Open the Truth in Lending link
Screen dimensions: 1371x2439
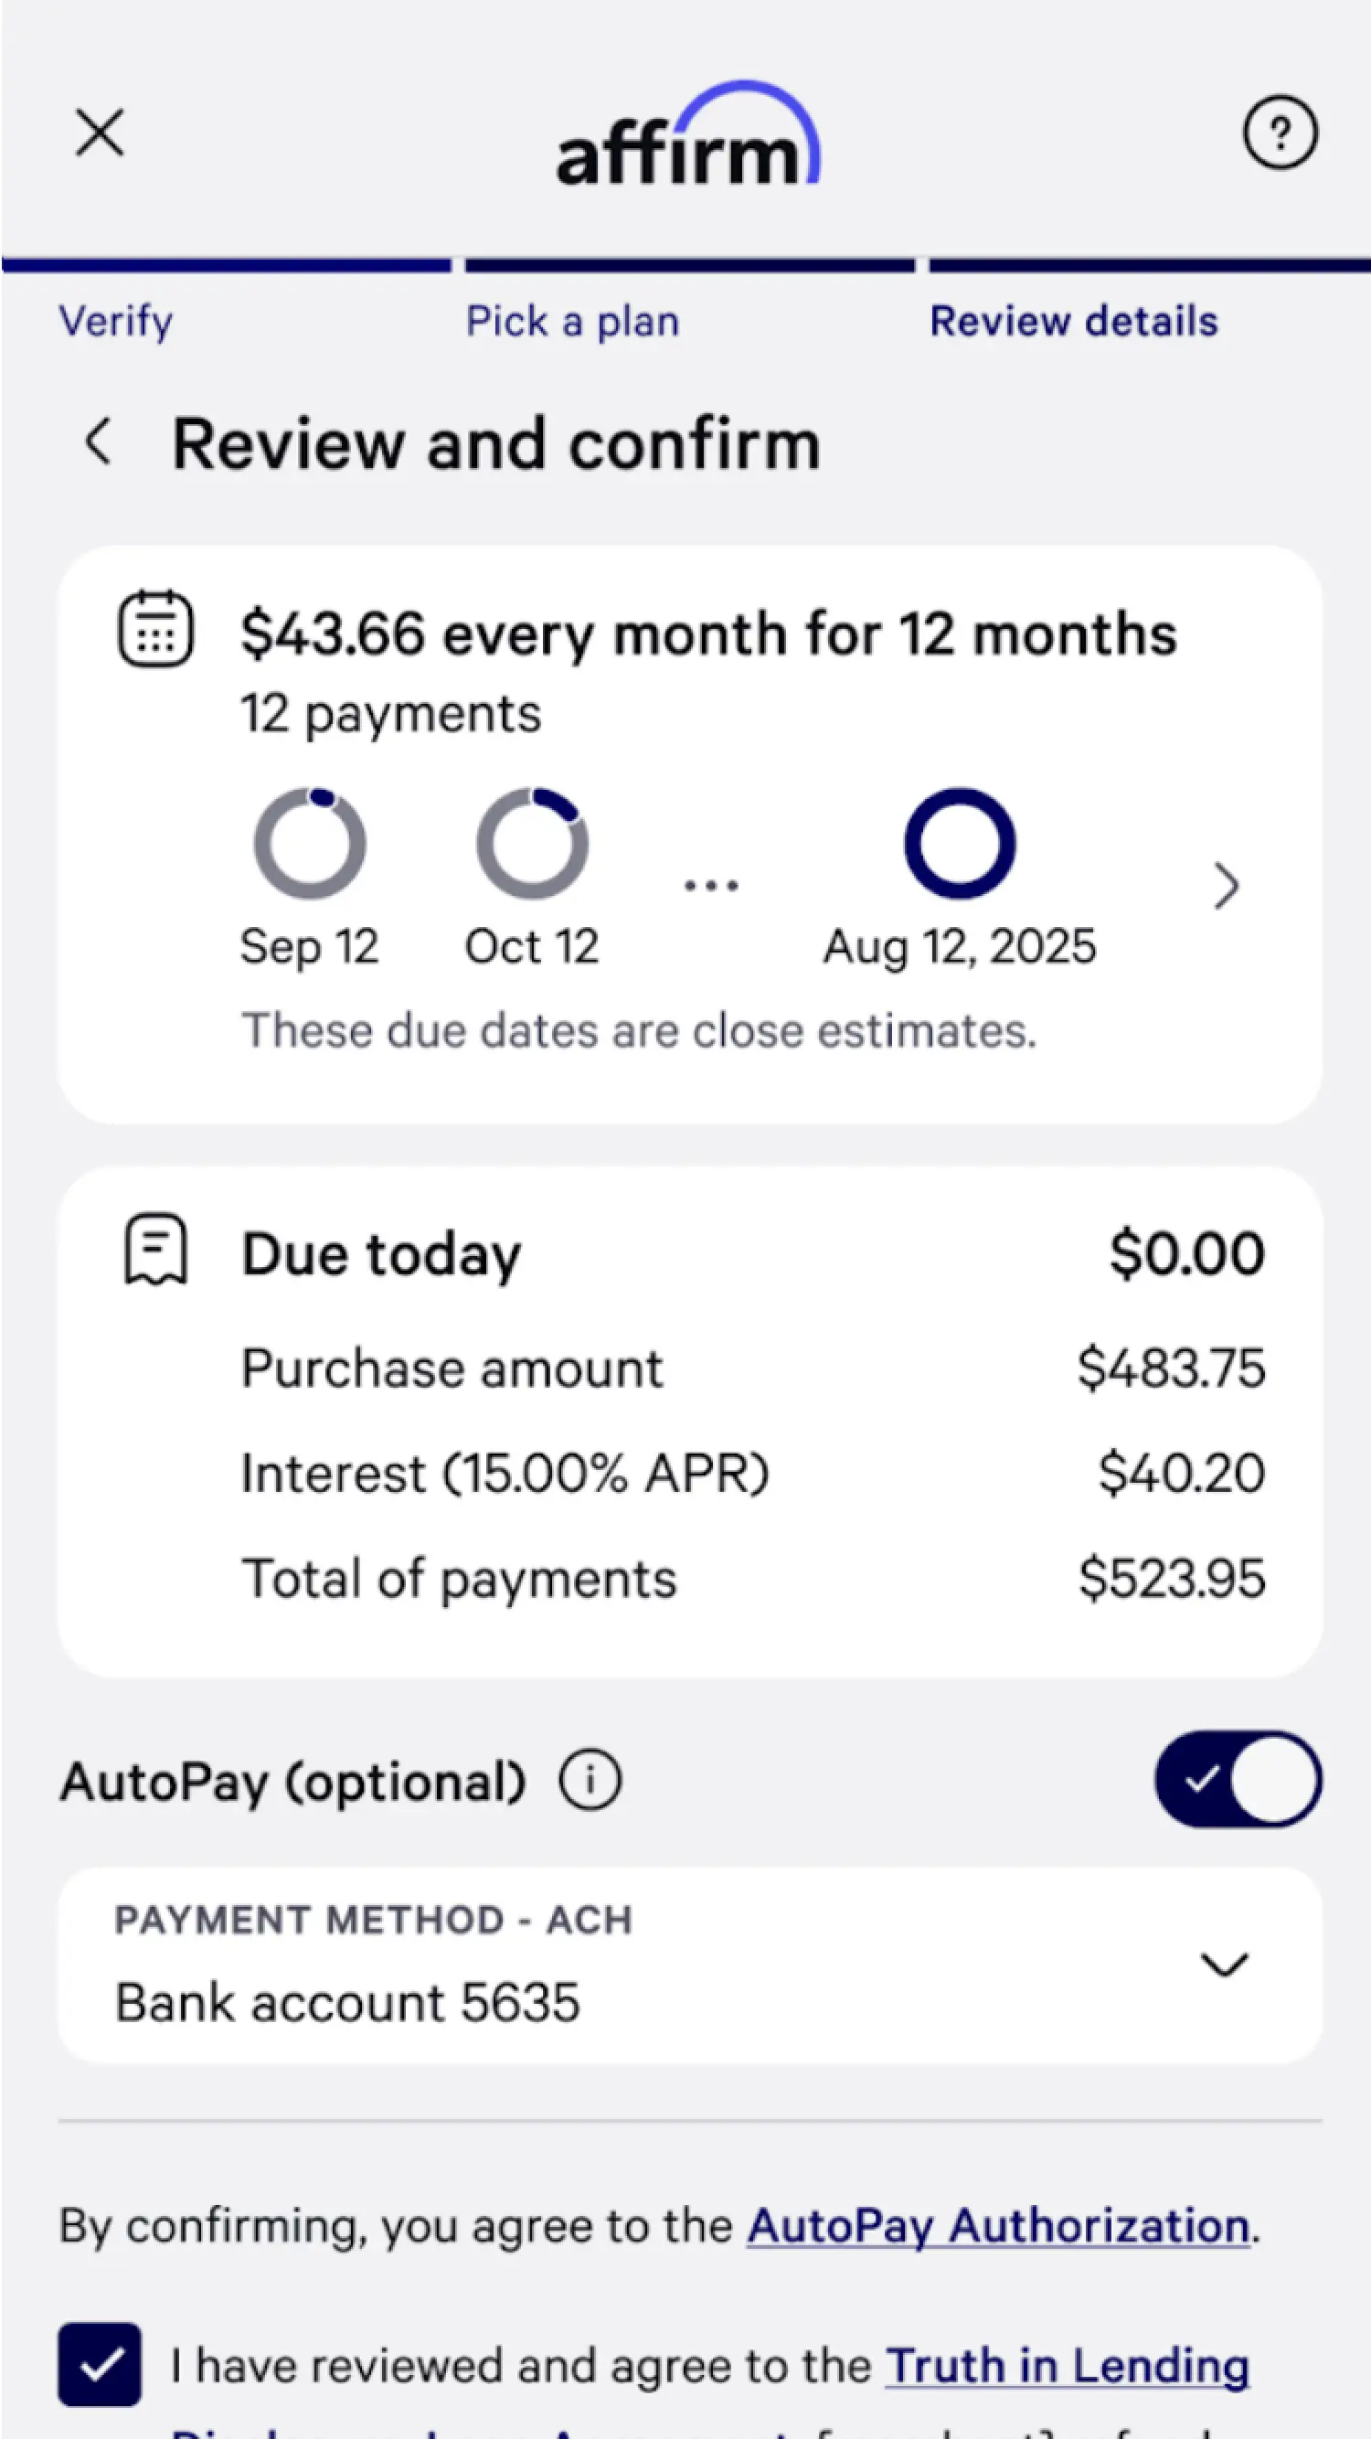(x=1067, y=2365)
